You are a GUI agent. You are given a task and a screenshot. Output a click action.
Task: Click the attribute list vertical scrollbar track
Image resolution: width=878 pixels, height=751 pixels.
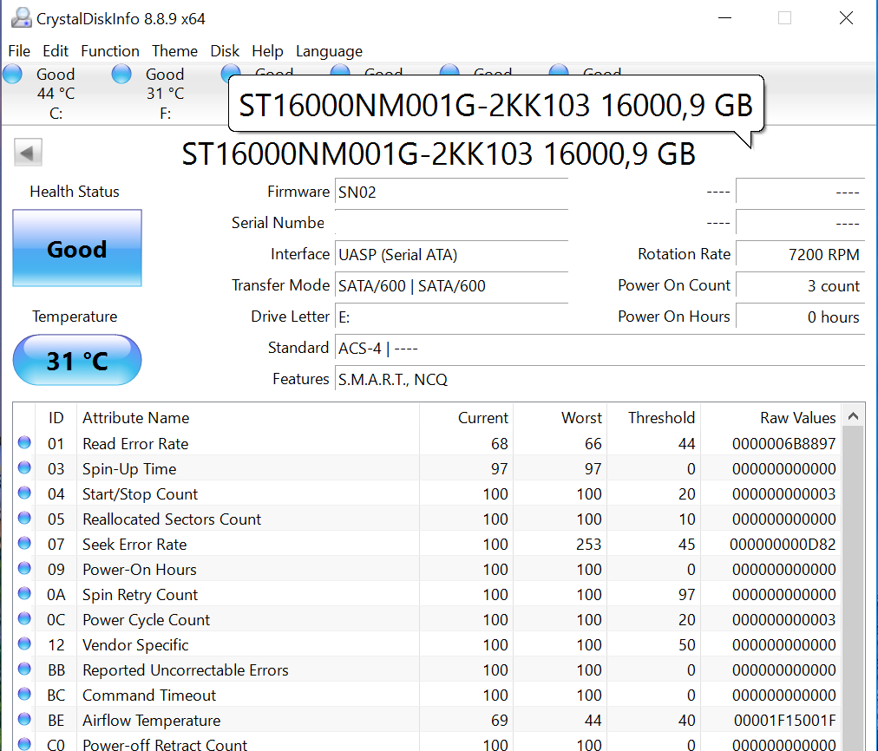point(853,590)
